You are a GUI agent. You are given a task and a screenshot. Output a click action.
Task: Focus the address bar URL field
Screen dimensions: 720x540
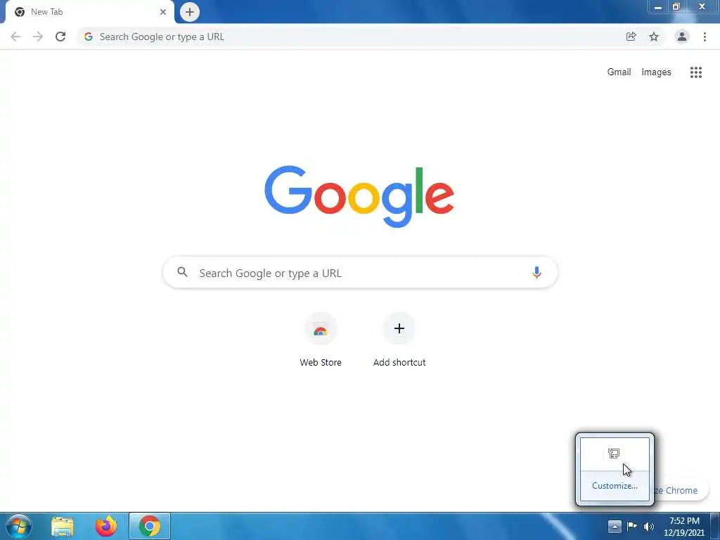coord(358,37)
